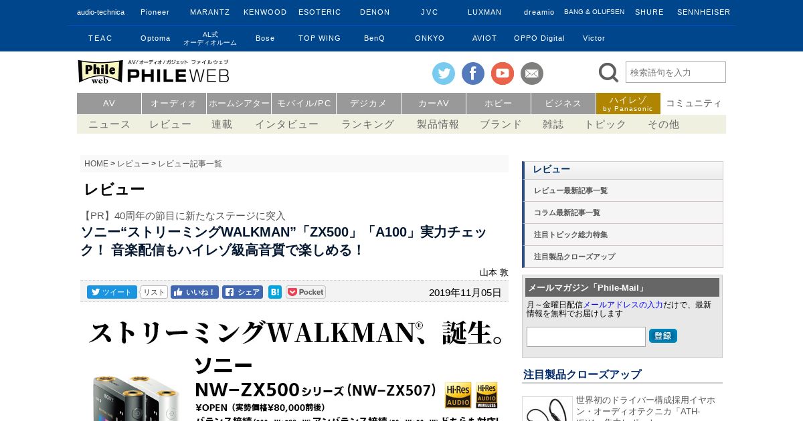Open コラム最新記事一覧 in the sidebar
Viewport: 803px width, 421px height.
point(623,213)
